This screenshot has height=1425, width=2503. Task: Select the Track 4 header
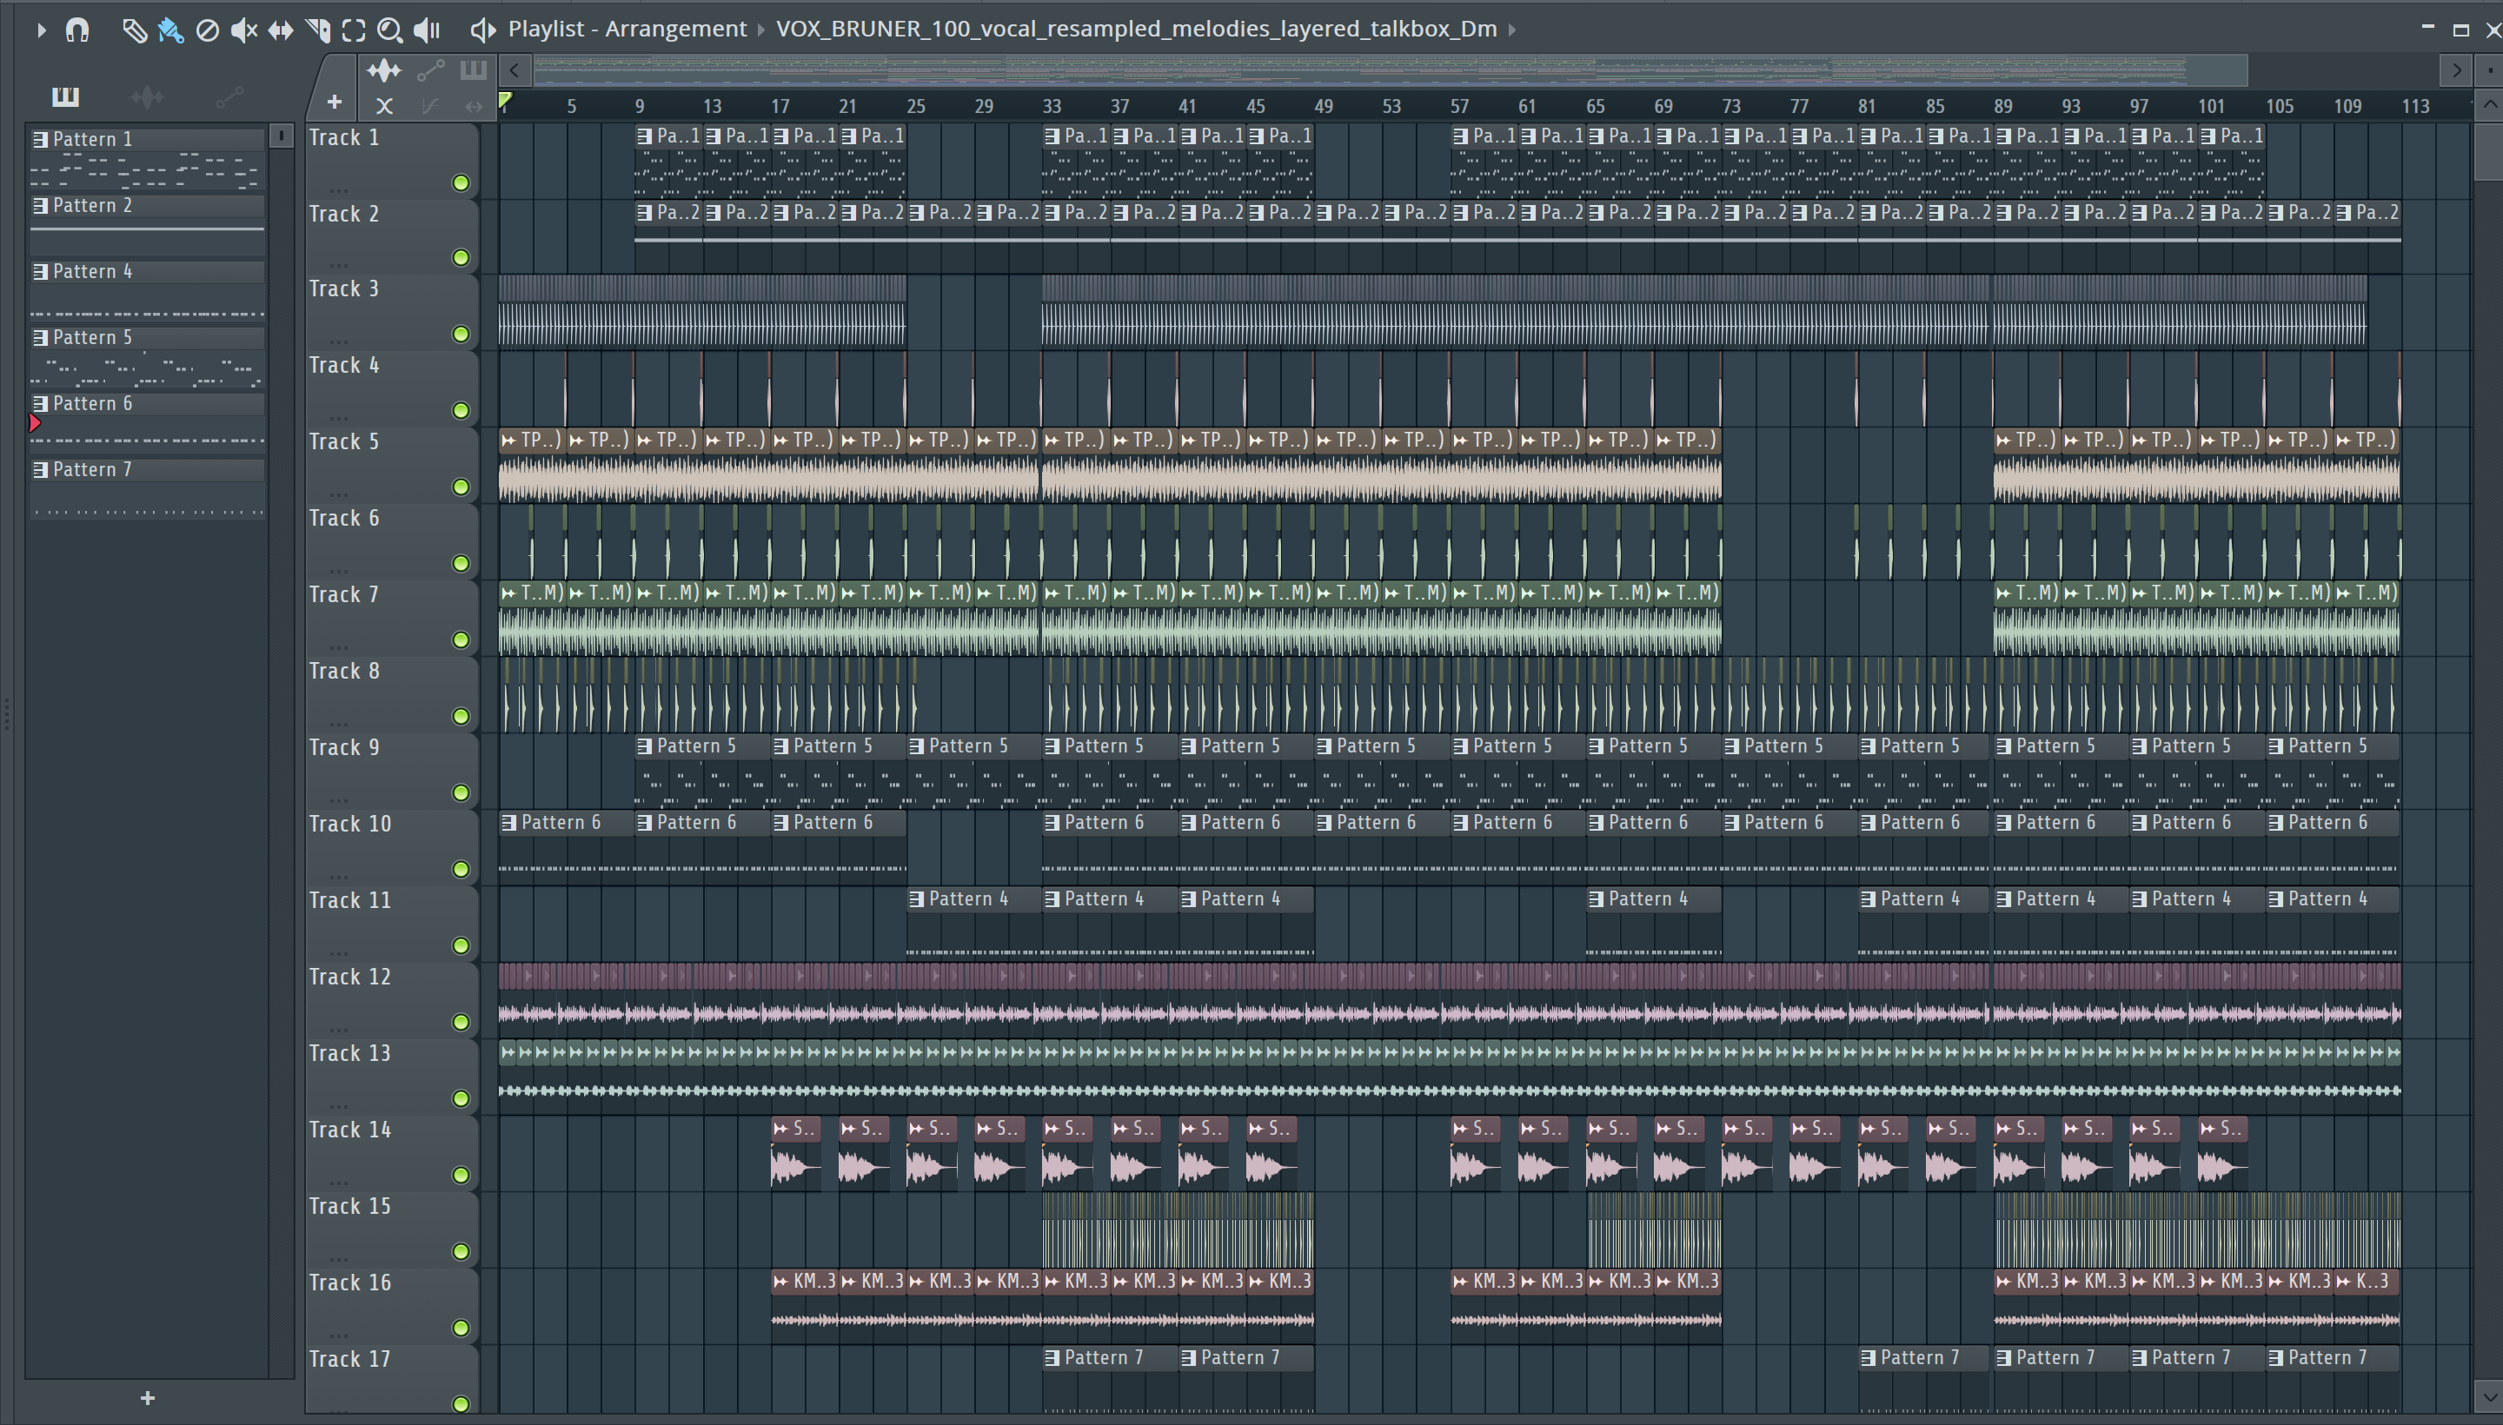(x=392, y=388)
